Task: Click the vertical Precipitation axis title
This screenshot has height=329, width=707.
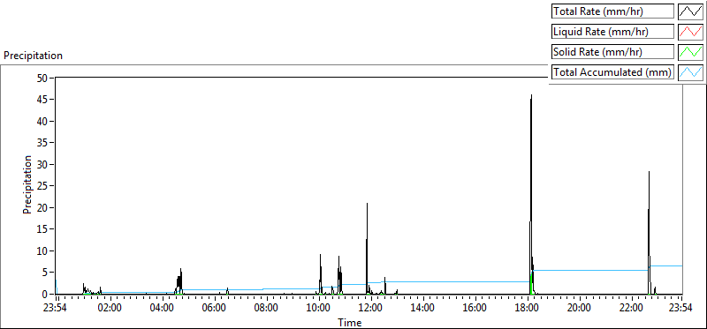Action: [x=27, y=184]
